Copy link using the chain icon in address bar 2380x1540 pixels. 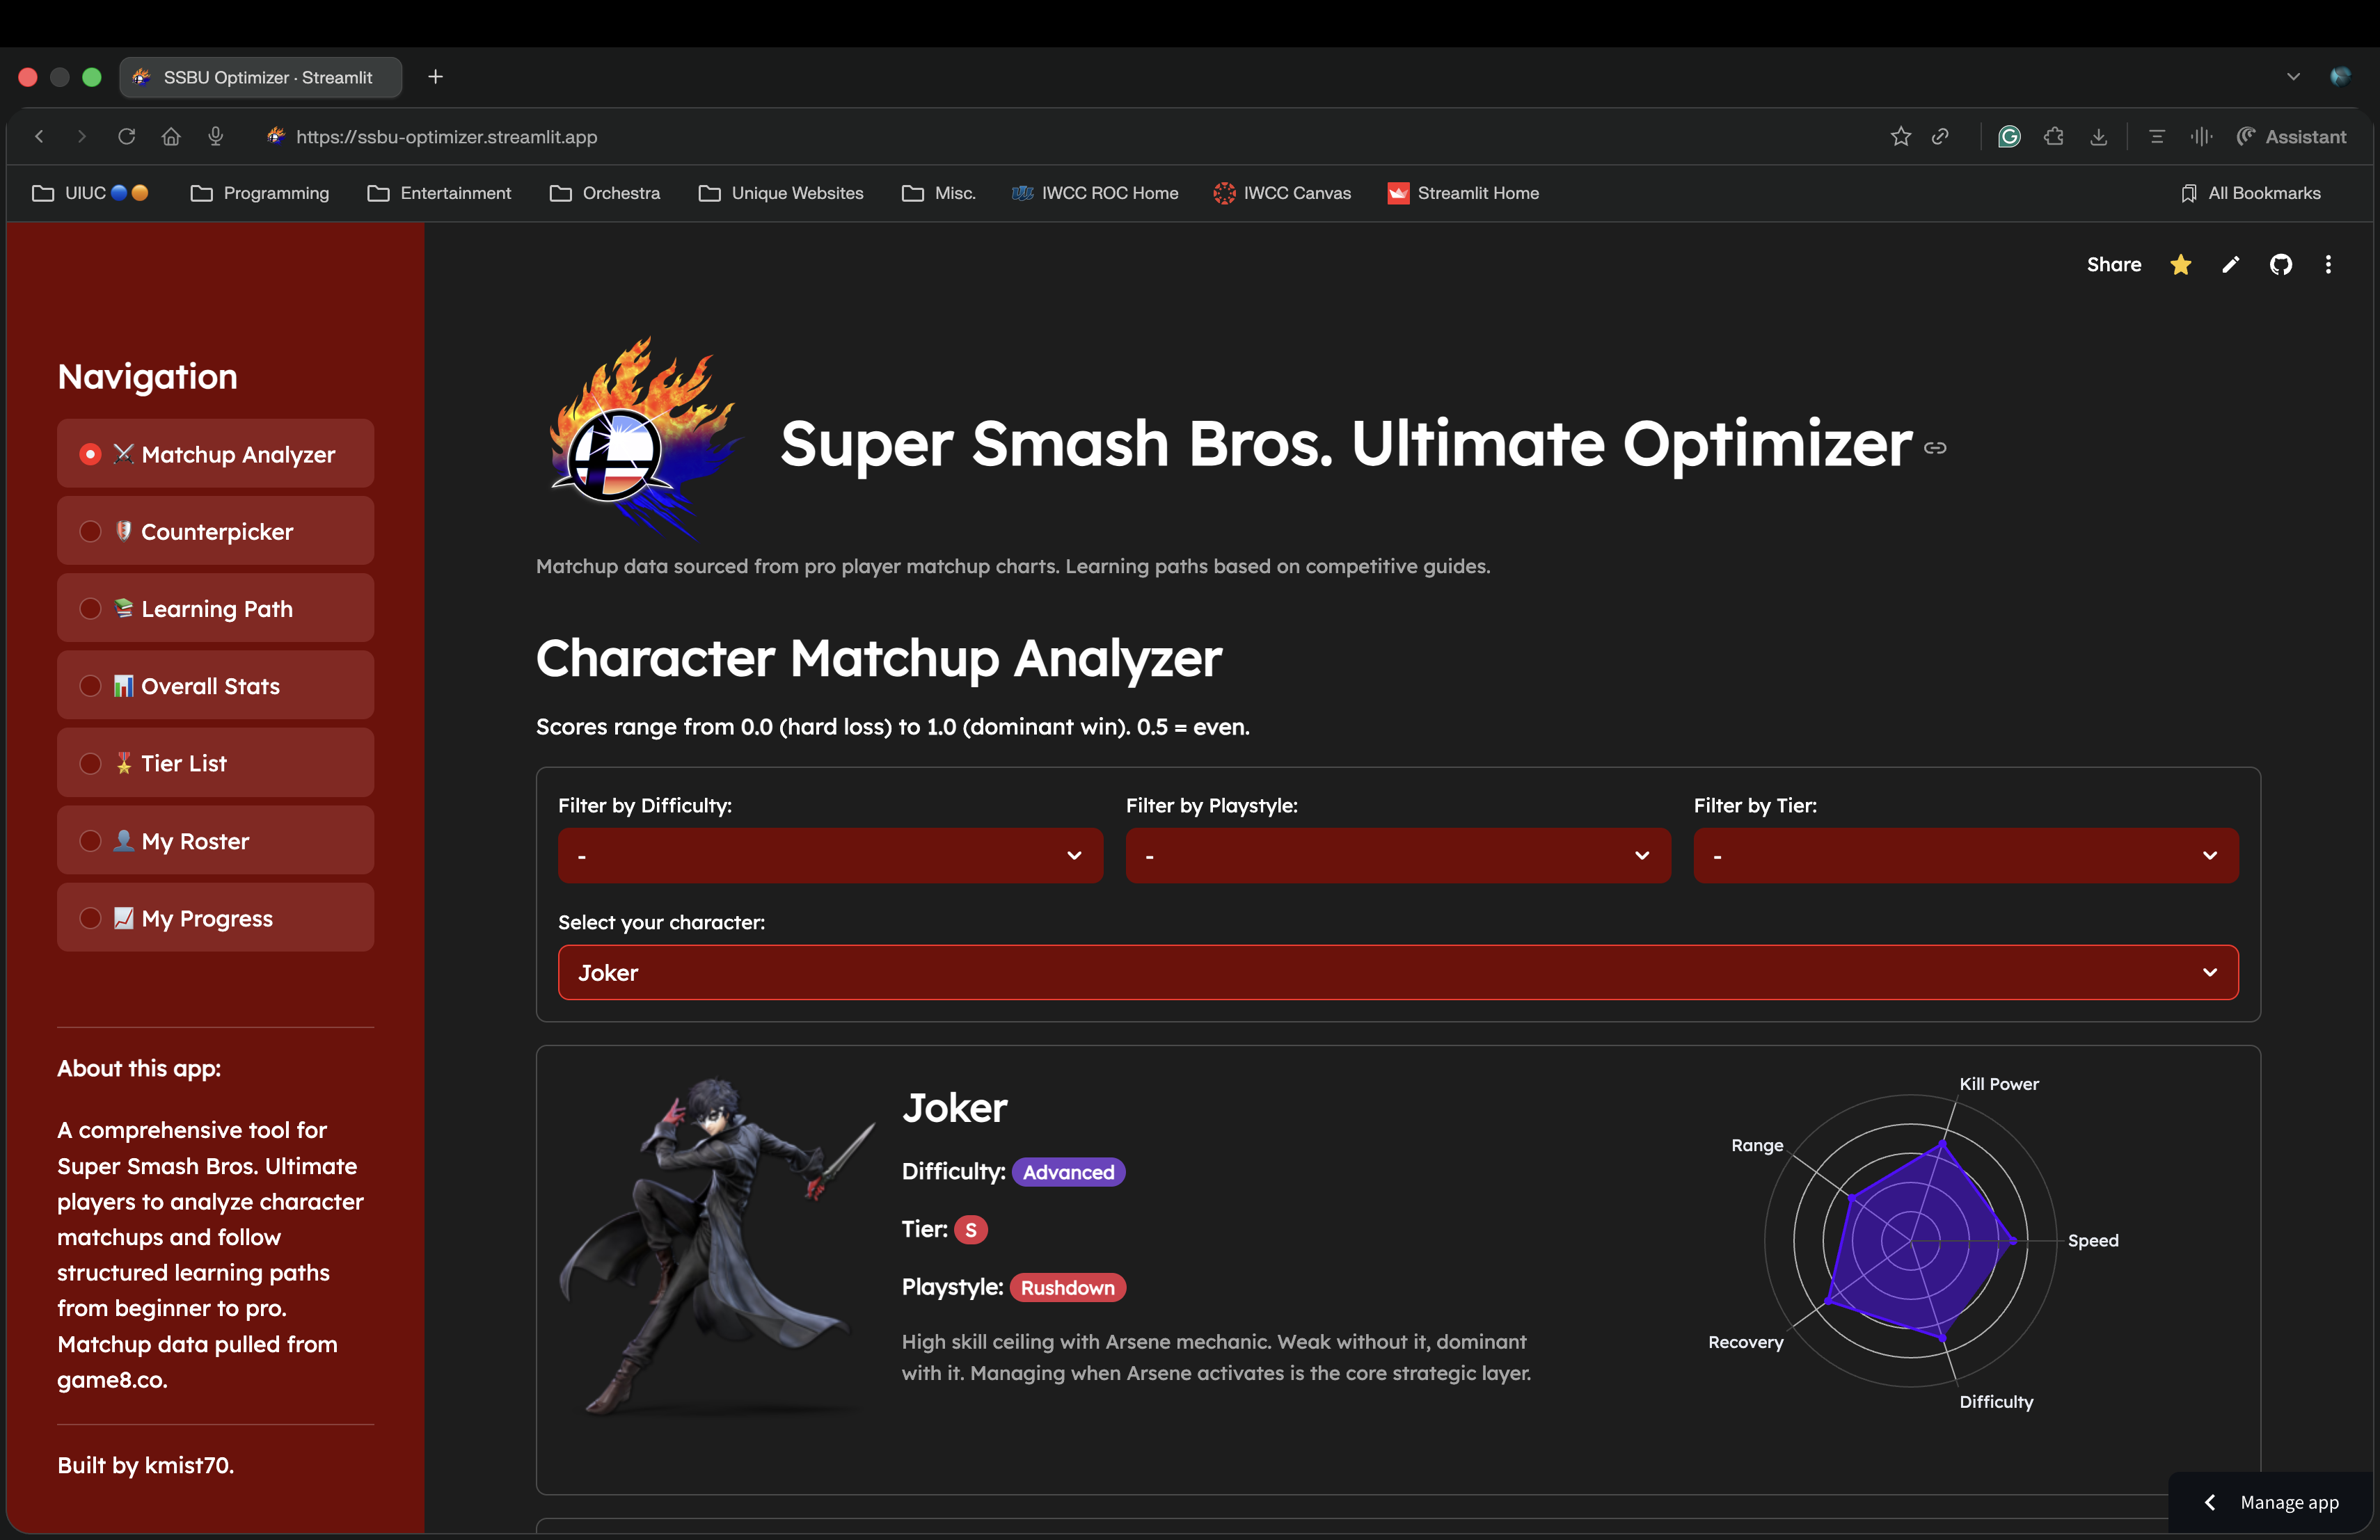[1940, 137]
